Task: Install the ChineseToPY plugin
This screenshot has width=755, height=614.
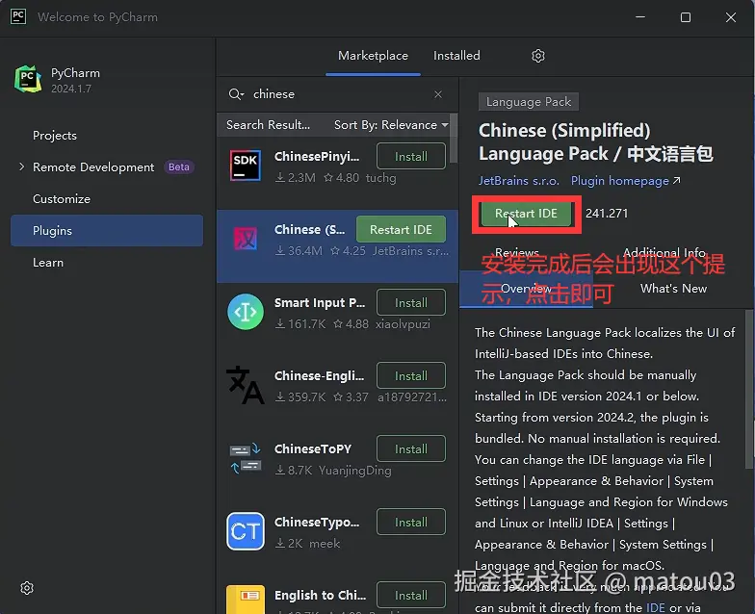Action: point(410,448)
